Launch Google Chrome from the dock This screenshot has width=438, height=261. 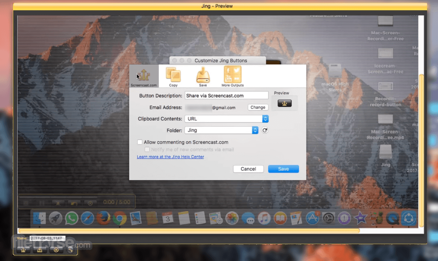point(120,218)
